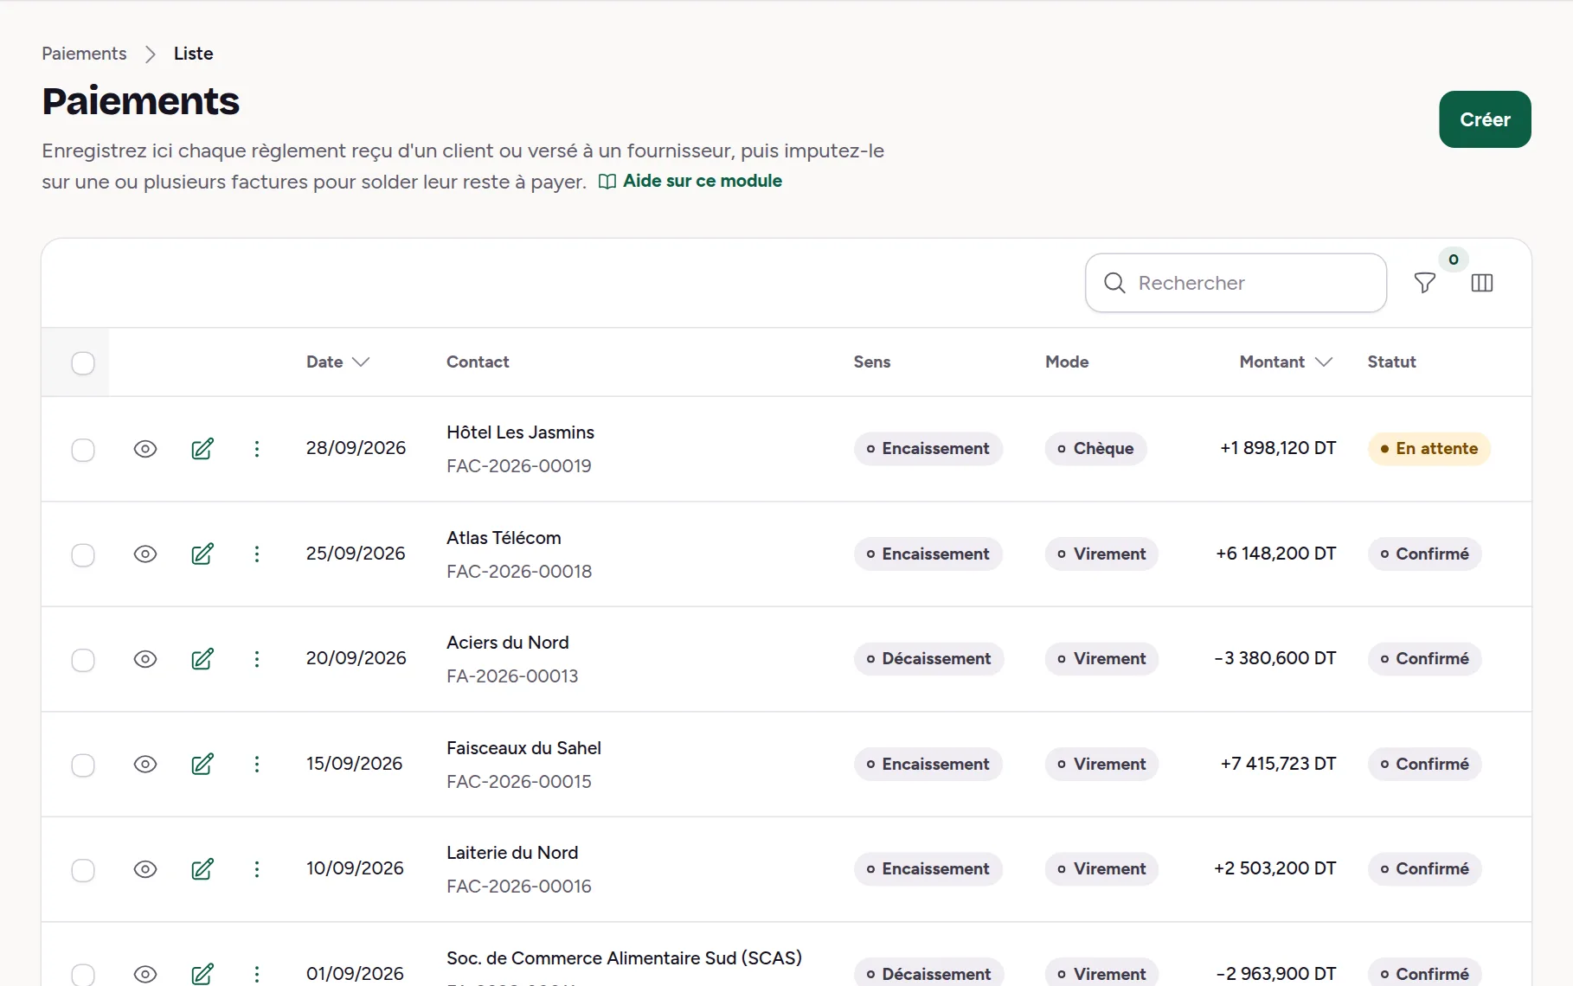The height and width of the screenshot is (986, 1573).
Task: Click invoice reference FAC-2026-00016
Action: tap(519, 887)
